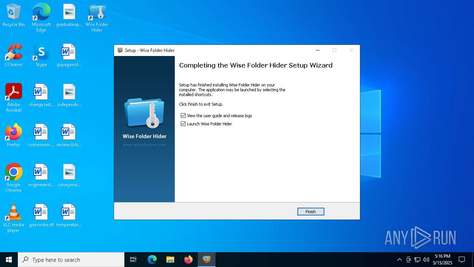Open the Windows Start menu
The height and width of the screenshot is (267, 474).
[9, 260]
